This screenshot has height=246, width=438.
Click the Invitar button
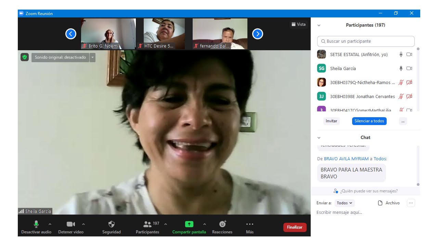[331, 121]
